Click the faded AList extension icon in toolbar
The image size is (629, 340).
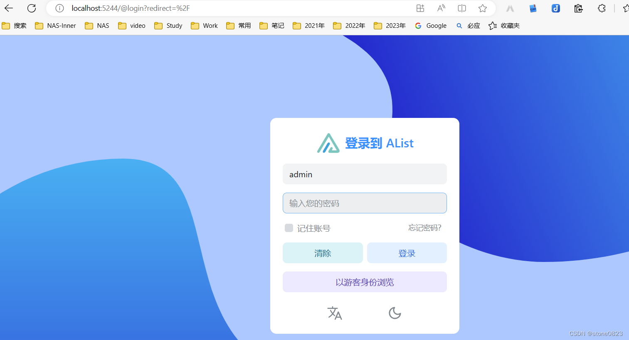510,8
